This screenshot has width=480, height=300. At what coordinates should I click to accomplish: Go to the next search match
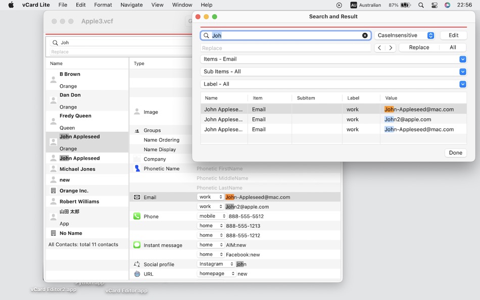point(390,47)
